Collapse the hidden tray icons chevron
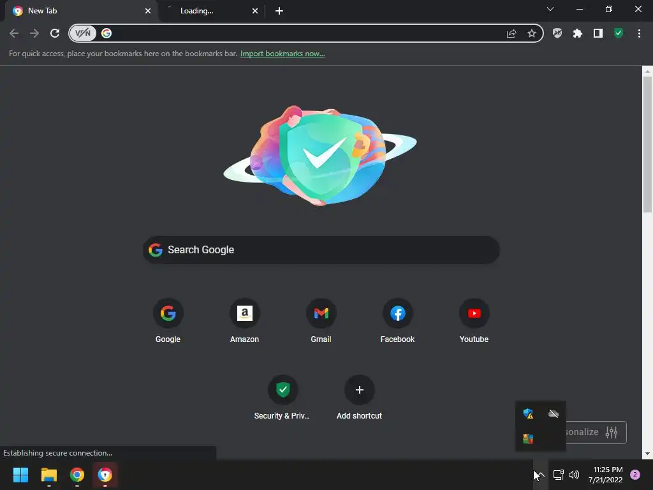Viewport: 653px width, 490px height. (x=540, y=475)
